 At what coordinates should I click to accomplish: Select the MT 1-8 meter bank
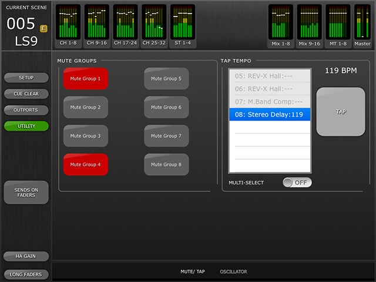[338, 25]
